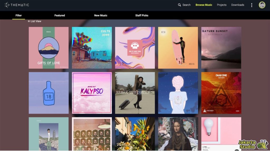Open the Projects page
The height and width of the screenshot is (151, 270).
point(221,5)
